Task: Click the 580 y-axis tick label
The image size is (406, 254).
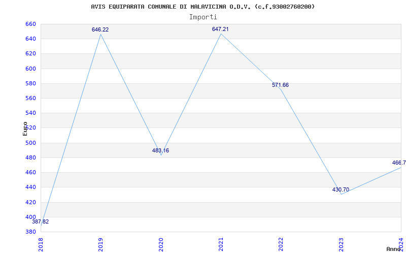Action: (30, 83)
